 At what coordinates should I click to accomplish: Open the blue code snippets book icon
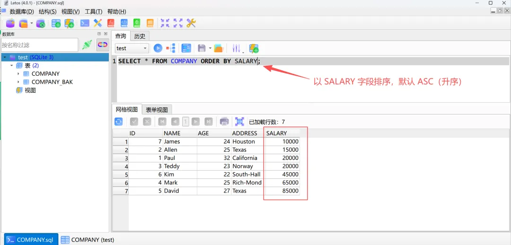click(x=124, y=23)
